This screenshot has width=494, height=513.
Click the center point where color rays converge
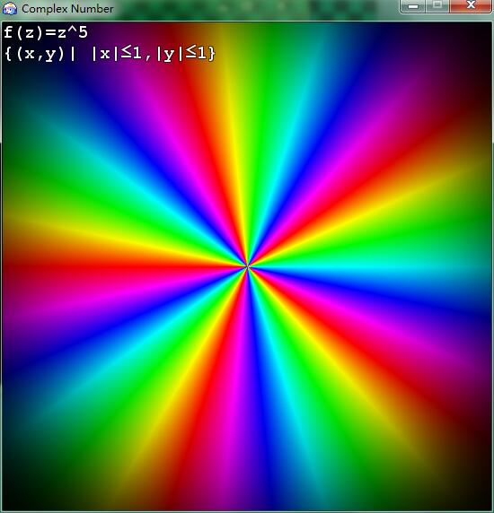coord(248,267)
